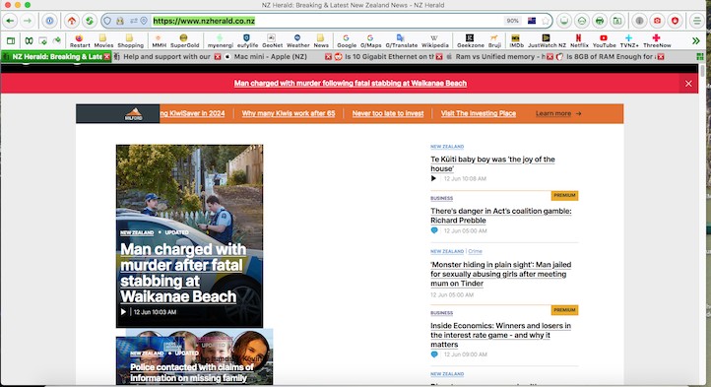The image size is (711, 387).
Task: Click the Crime category tag
Action: [x=475, y=251]
